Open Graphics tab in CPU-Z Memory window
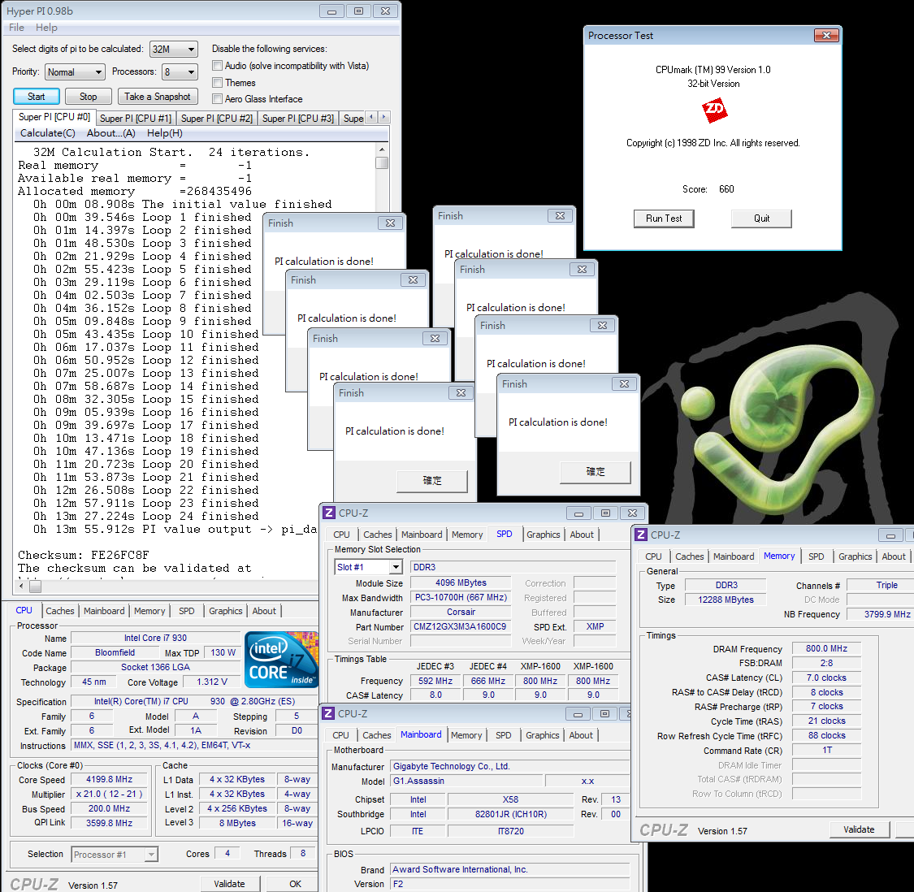Image resolution: width=914 pixels, height=892 pixels. click(856, 556)
